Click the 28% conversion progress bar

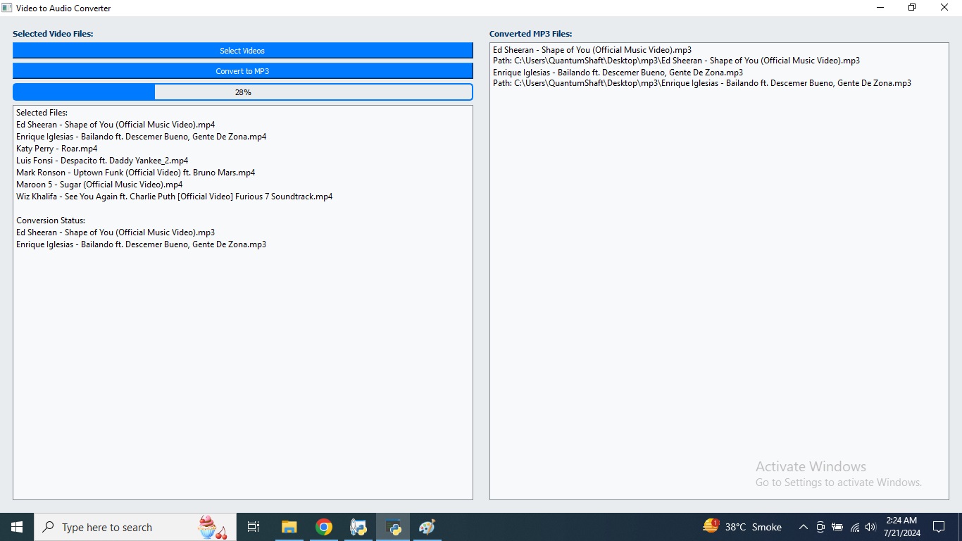pos(242,92)
